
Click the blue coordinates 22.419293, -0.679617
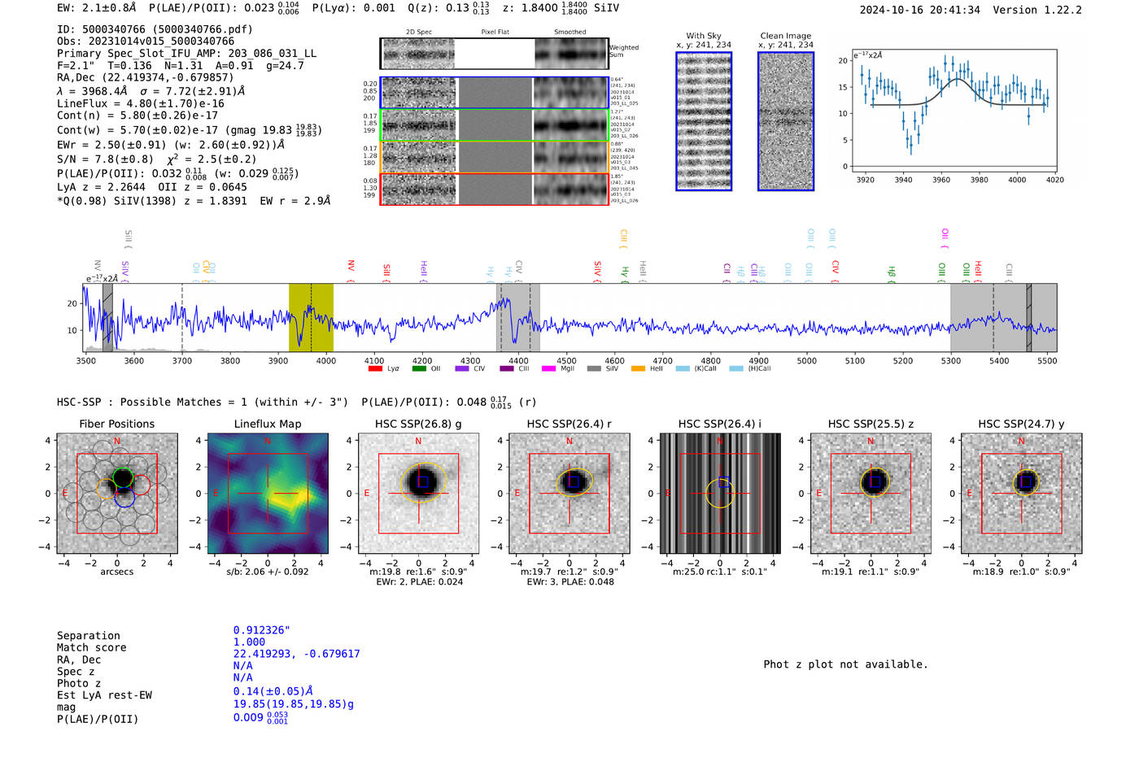tap(296, 654)
